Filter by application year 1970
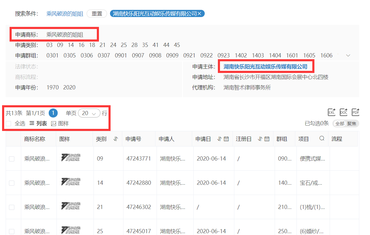370x235 pixels. (x=53, y=88)
